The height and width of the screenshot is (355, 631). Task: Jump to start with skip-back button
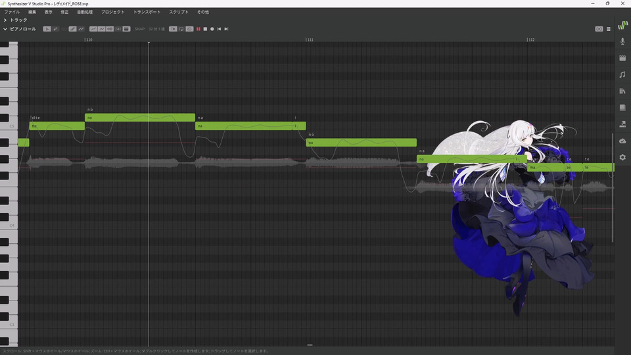click(x=219, y=29)
